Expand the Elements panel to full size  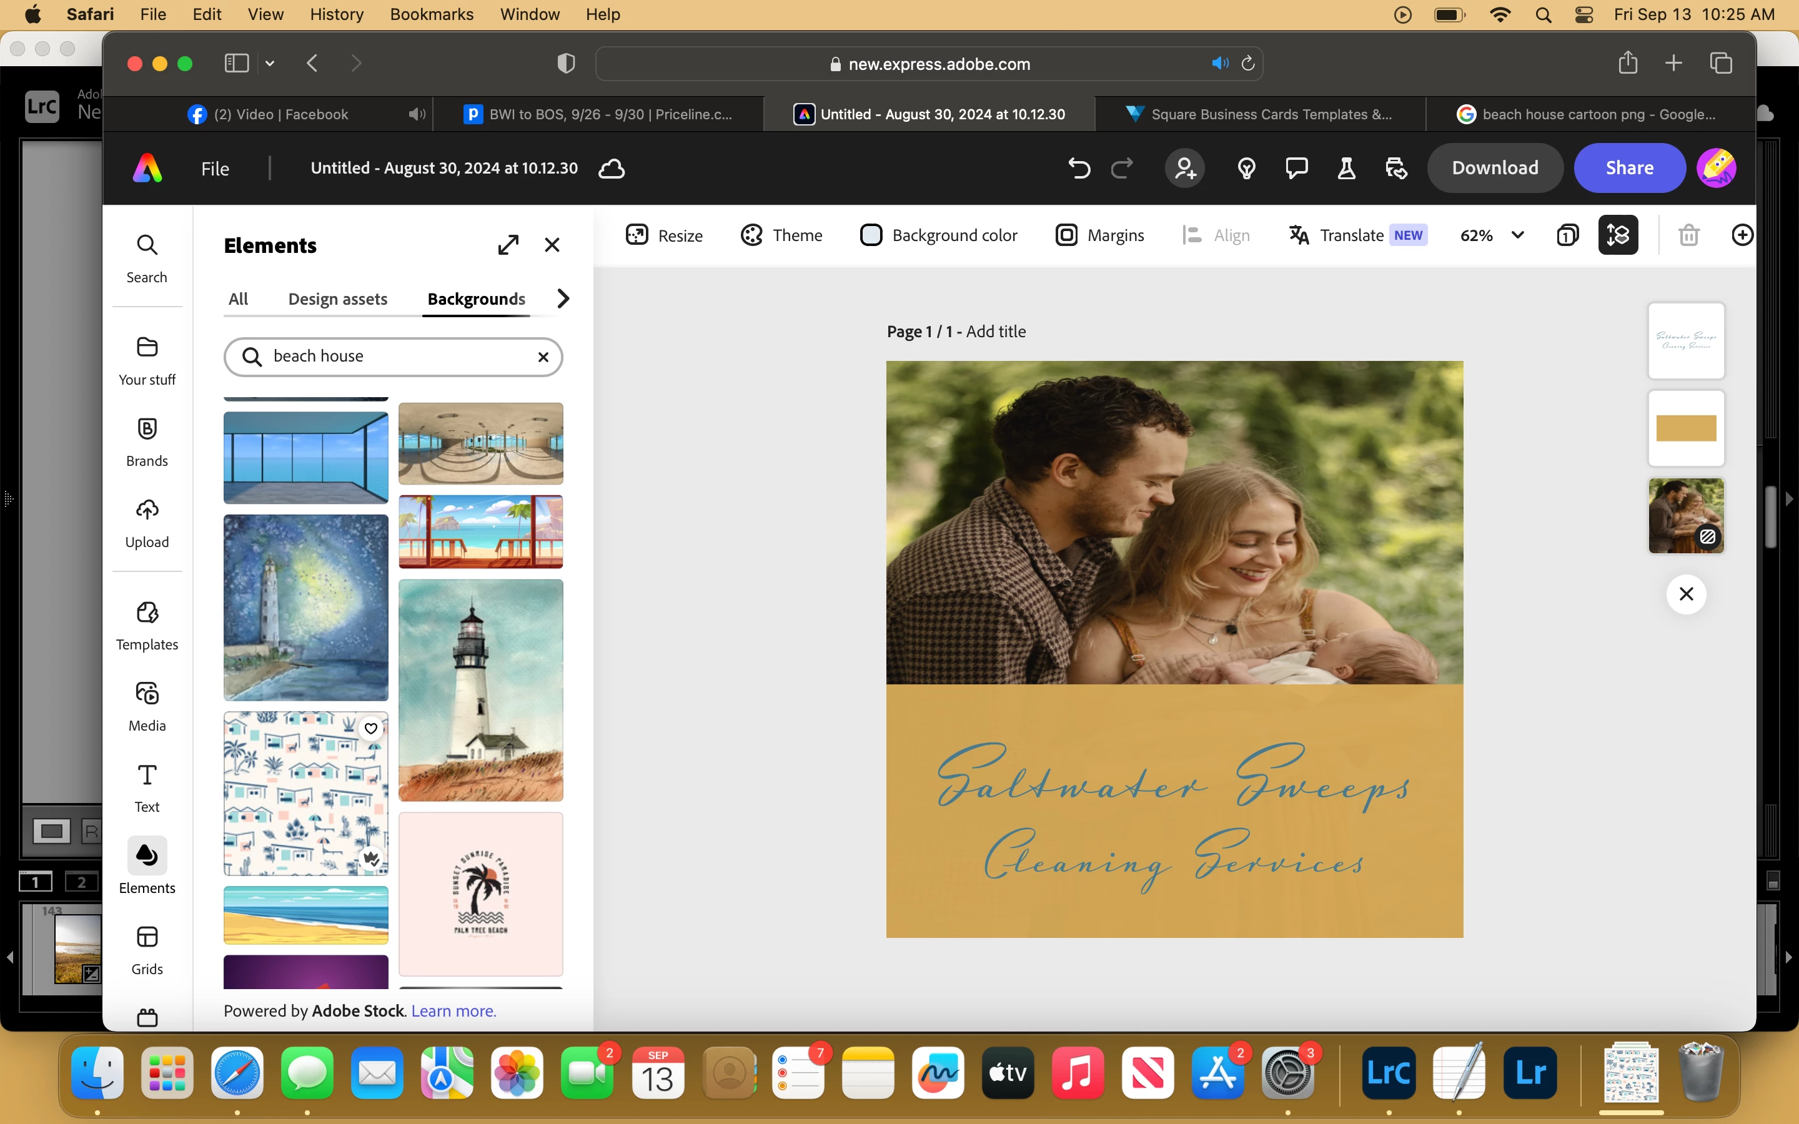point(508,245)
